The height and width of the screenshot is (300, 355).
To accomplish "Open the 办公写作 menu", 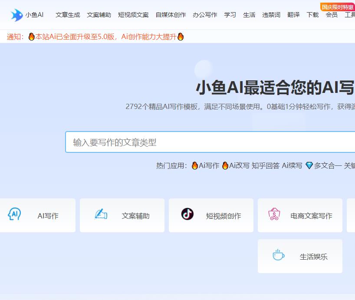I will click(x=205, y=15).
